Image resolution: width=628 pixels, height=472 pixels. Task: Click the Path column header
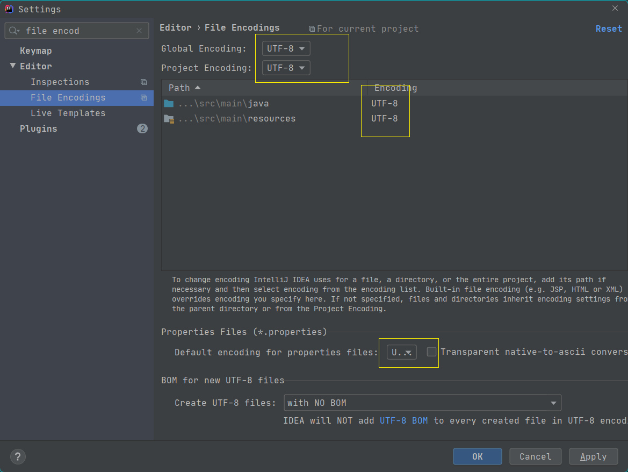point(264,88)
